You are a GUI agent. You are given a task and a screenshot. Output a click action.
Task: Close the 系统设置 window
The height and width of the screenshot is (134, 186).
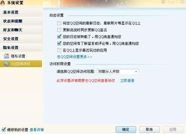183,2
